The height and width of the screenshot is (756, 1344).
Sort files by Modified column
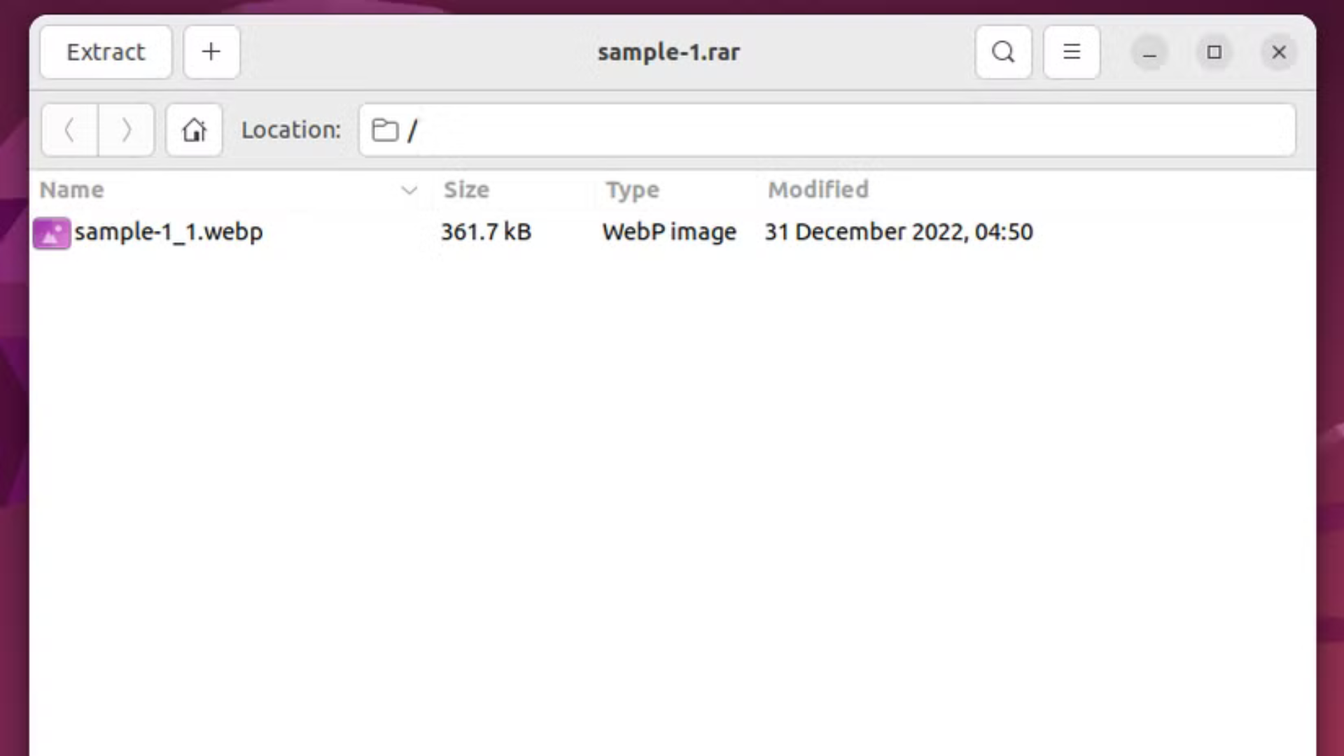(x=818, y=190)
